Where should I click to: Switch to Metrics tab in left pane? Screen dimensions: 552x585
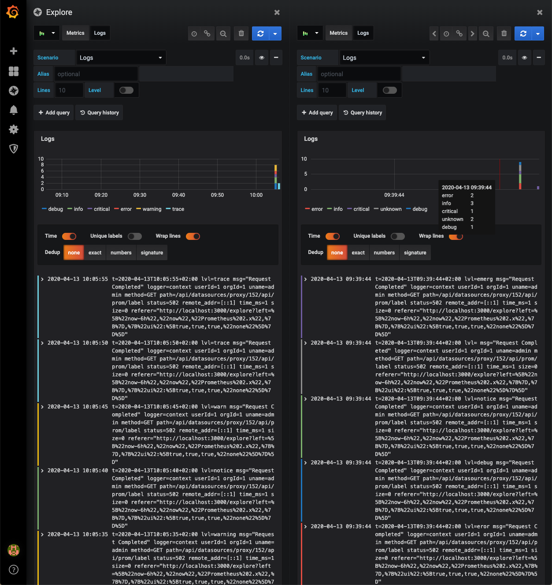click(75, 33)
